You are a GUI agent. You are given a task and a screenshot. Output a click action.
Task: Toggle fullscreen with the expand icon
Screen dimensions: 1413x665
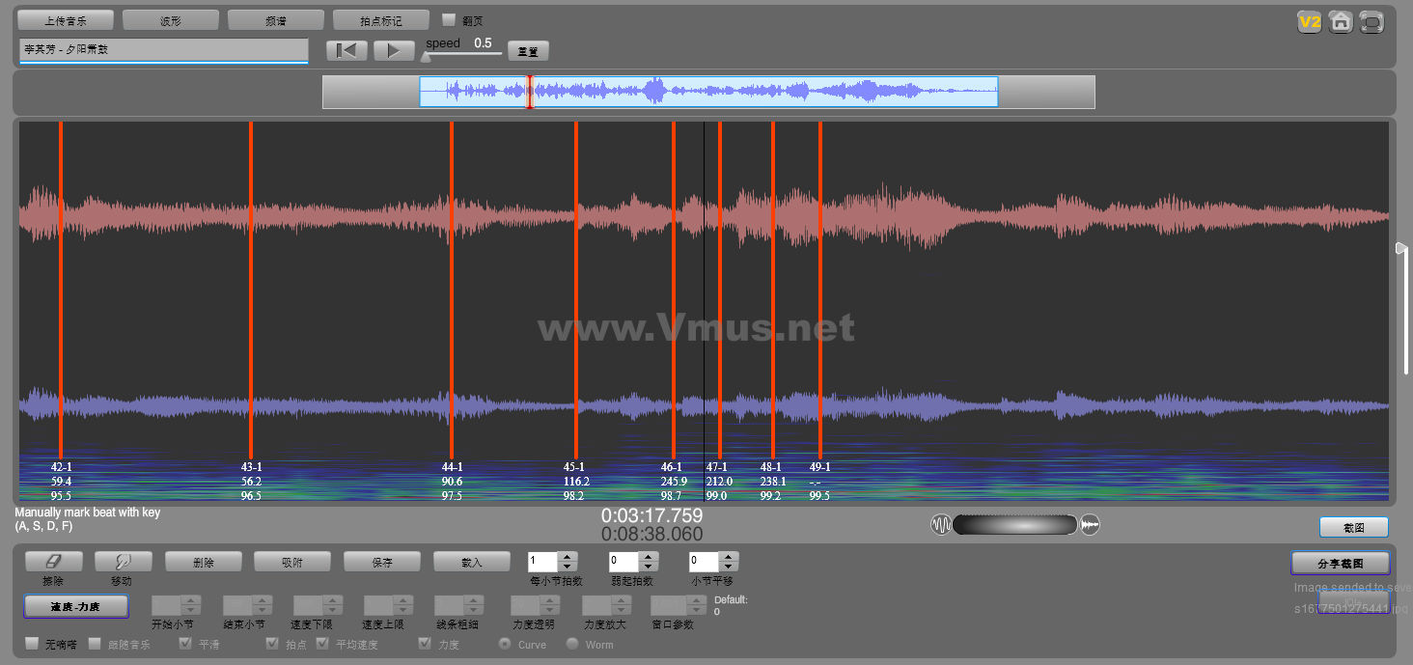pos(1371,22)
